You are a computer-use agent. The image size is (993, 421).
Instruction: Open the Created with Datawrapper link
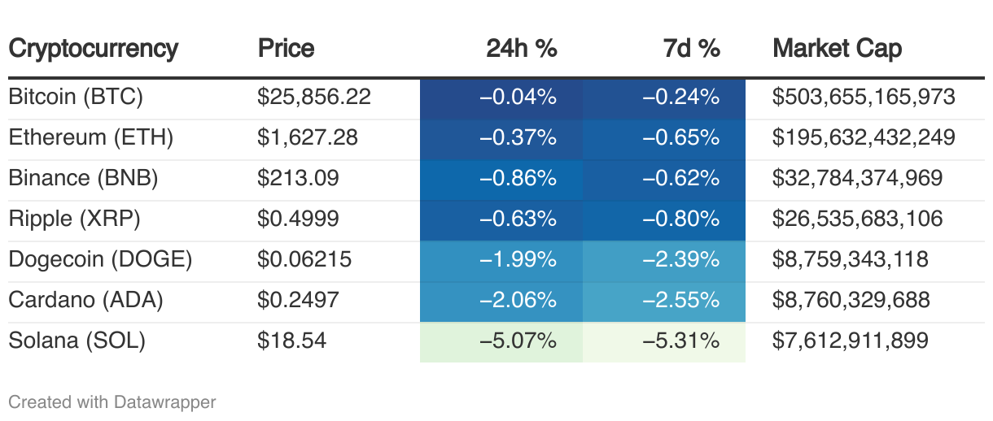(x=112, y=401)
